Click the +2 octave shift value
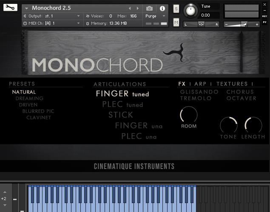The width and height of the screenshot is (270, 212). tap(4, 198)
